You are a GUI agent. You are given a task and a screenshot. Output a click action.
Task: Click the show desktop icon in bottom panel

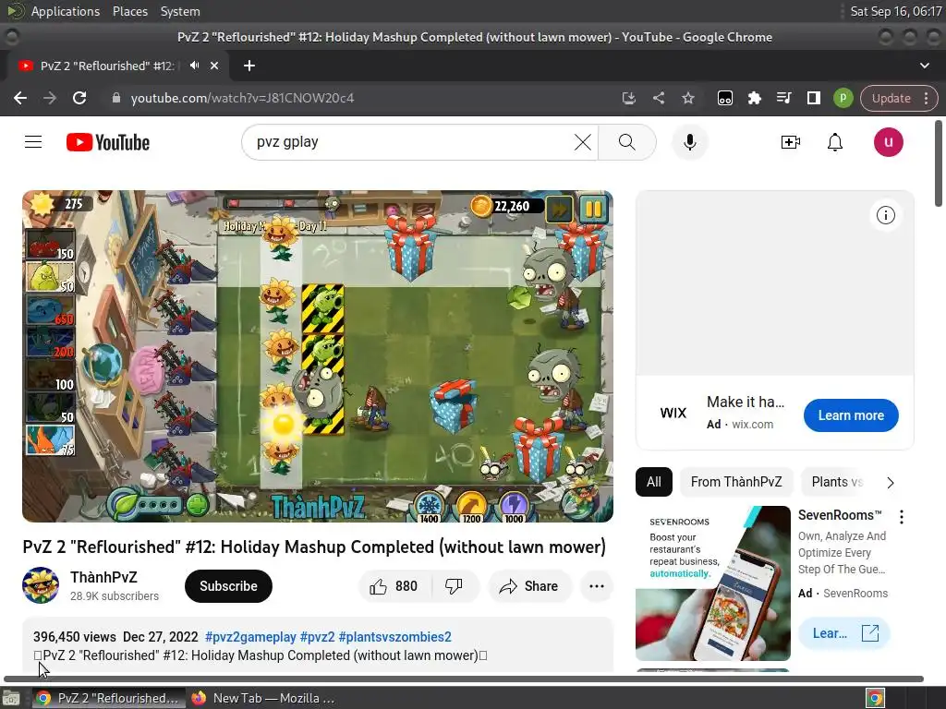pos(11,698)
